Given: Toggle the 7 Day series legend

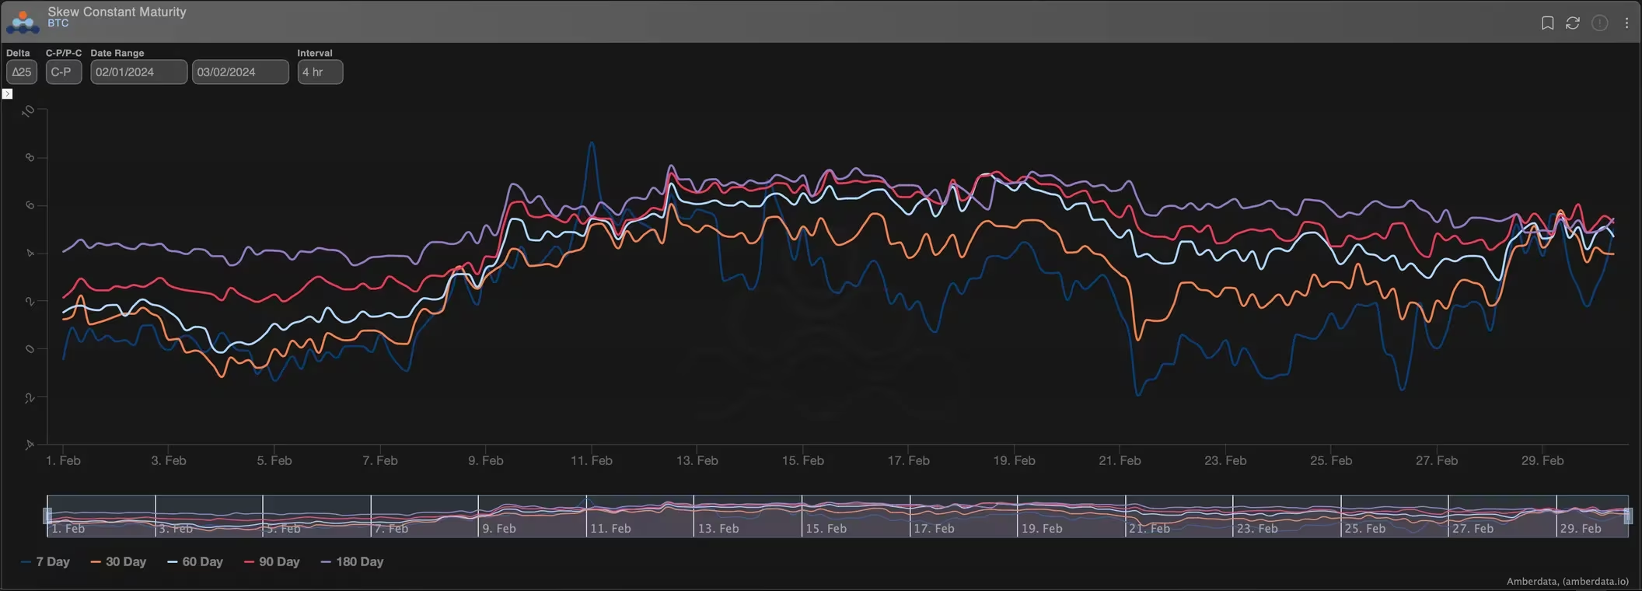Looking at the screenshot, I should point(46,561).
